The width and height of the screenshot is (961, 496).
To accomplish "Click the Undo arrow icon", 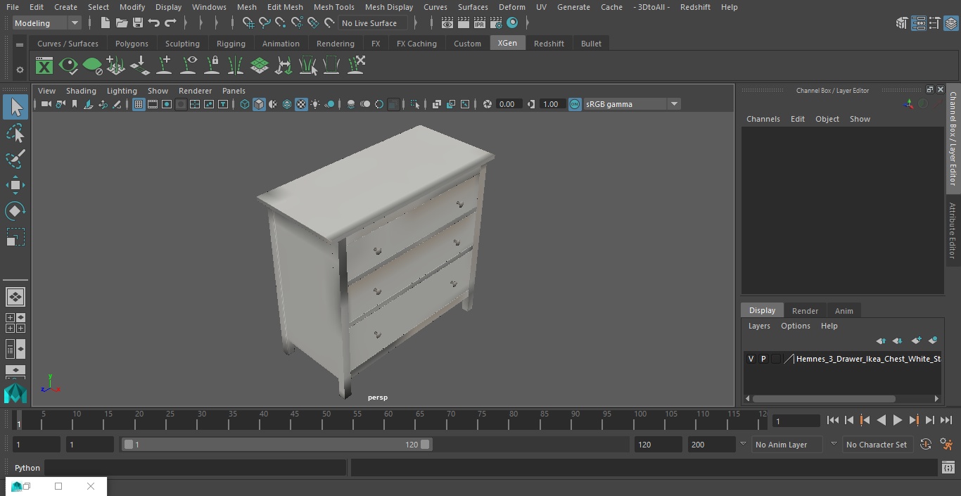I will point(153,23).
